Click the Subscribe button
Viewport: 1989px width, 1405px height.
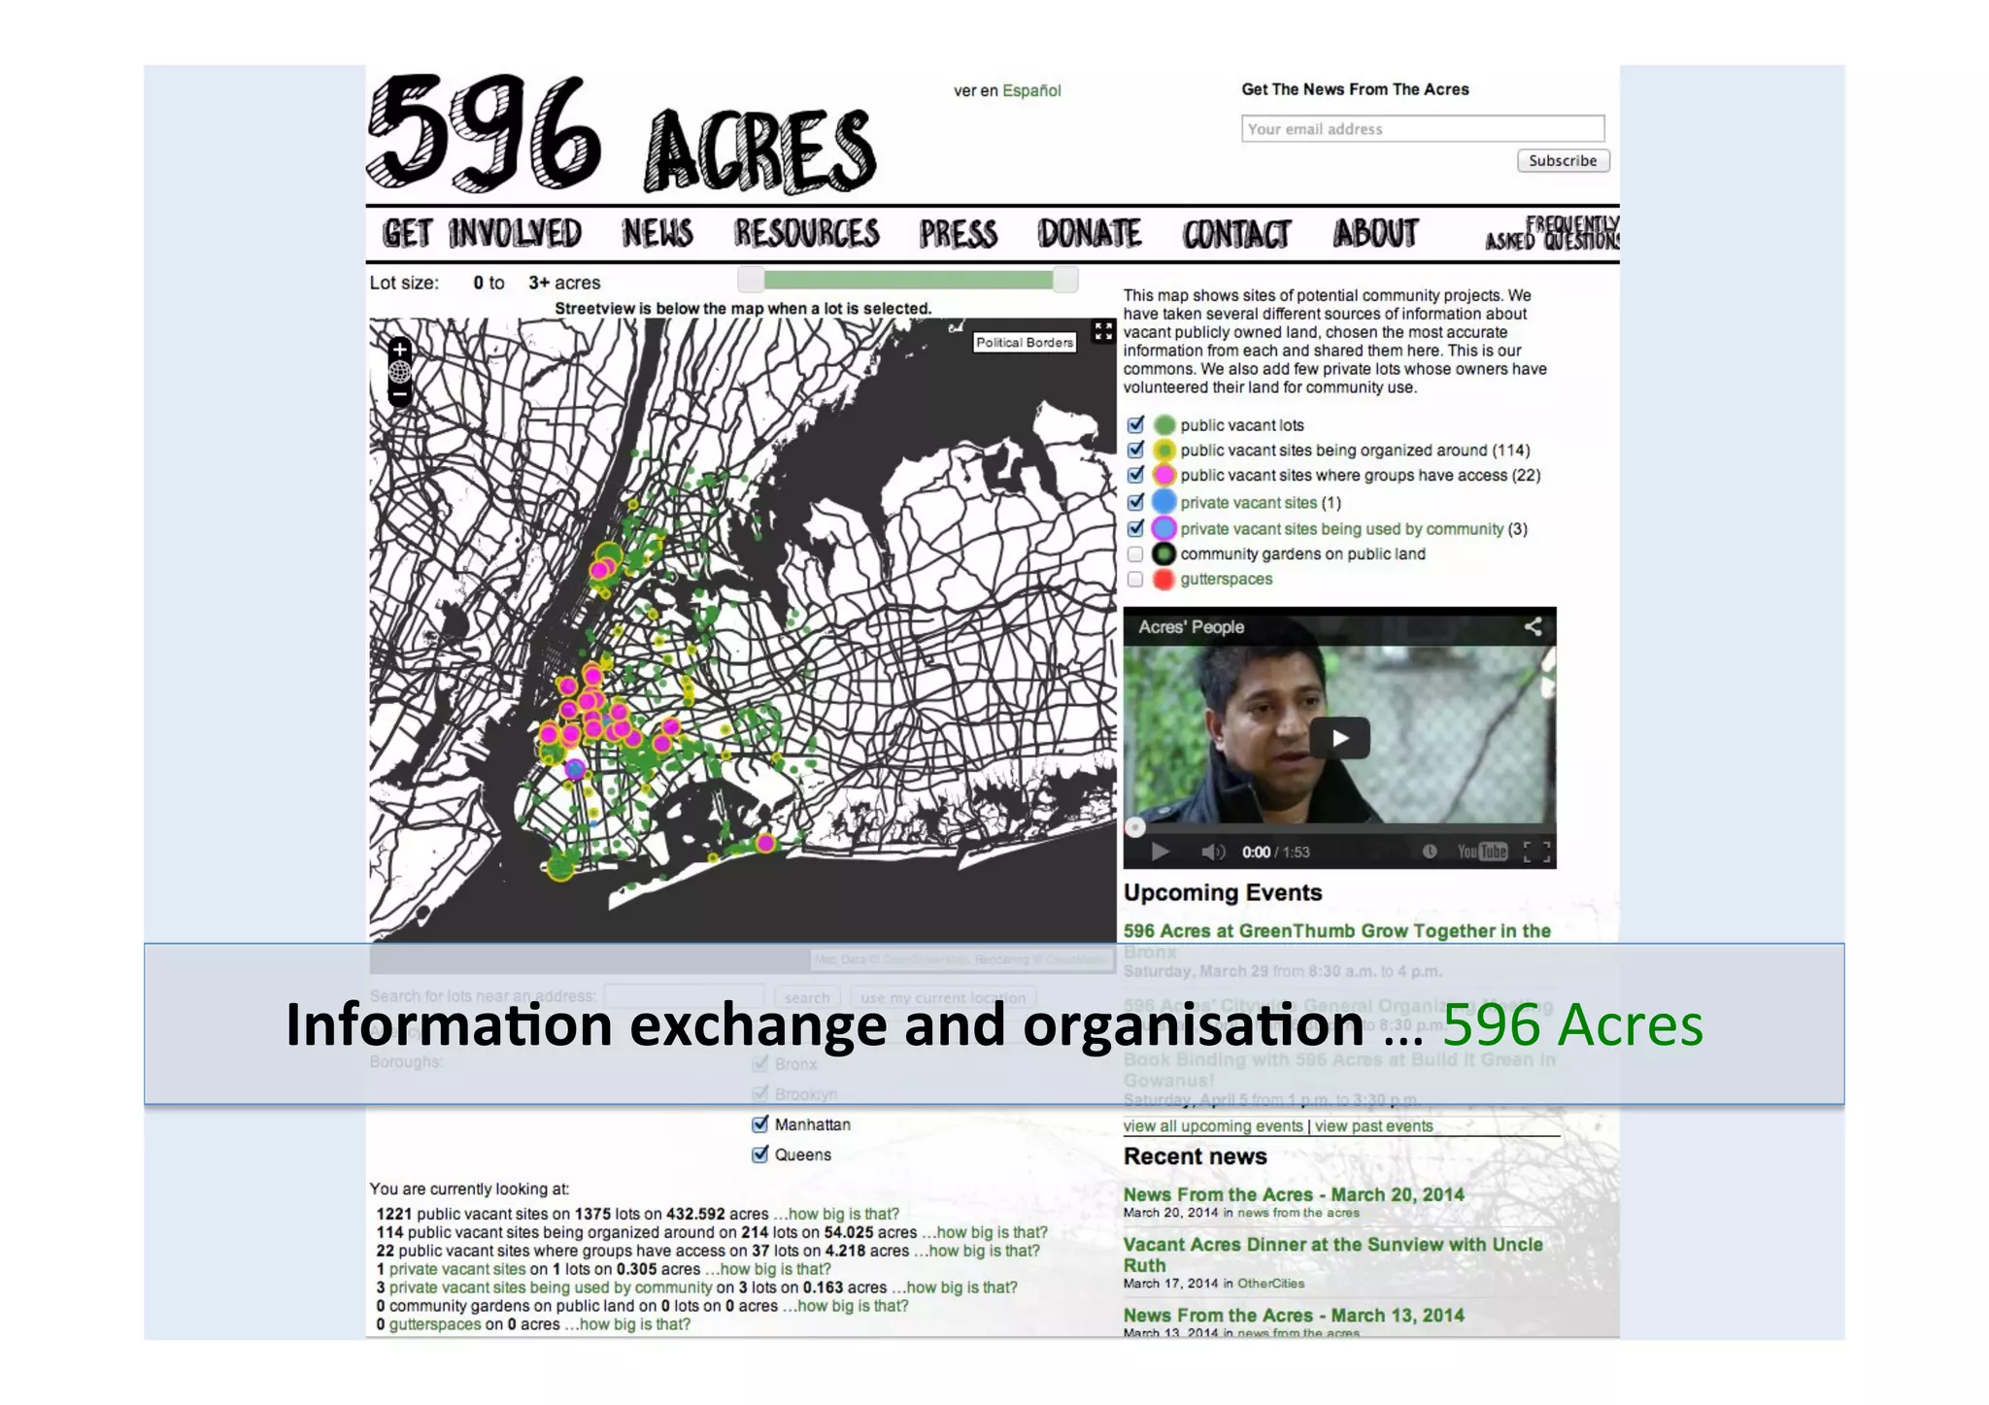click(1563, 161)
